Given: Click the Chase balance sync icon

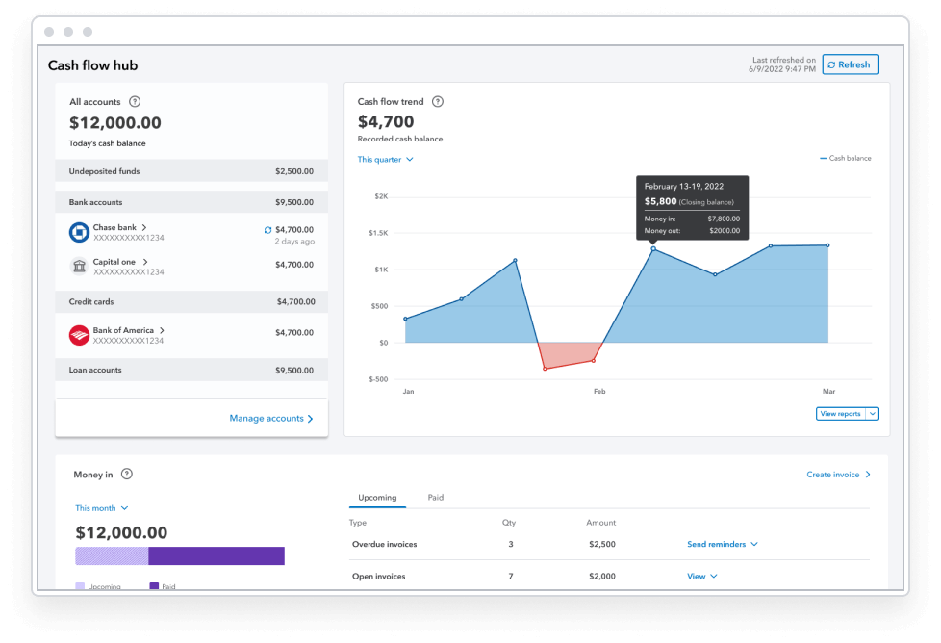Looking at the screenshot, I should pos(267,230).
